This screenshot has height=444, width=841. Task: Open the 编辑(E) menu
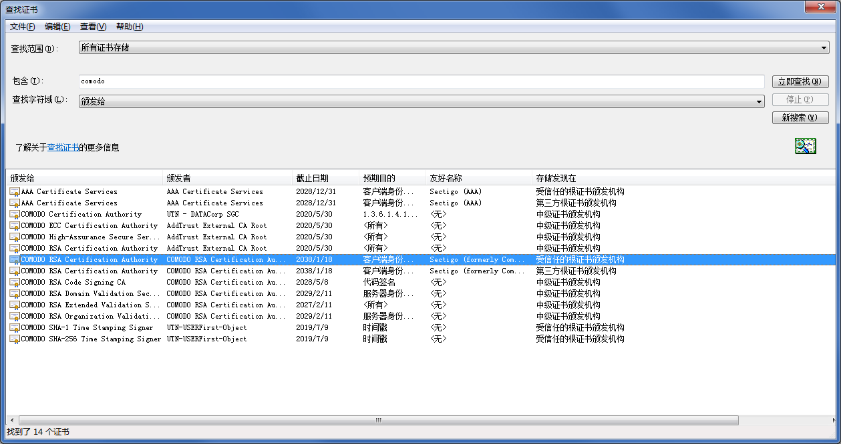tap(57, 27)
